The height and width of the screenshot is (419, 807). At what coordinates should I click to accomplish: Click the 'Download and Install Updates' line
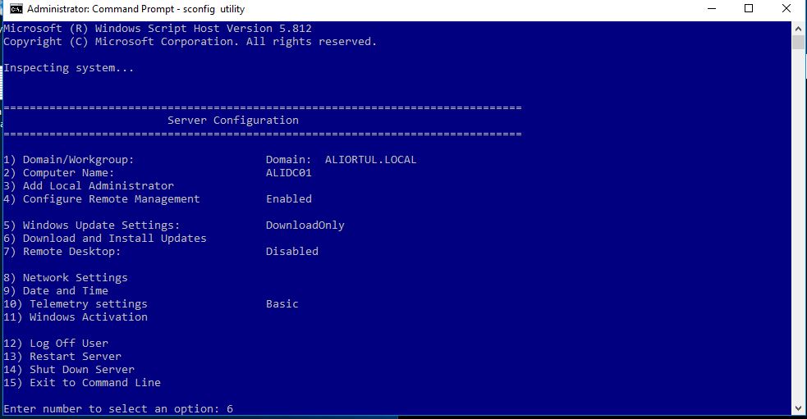[x=105, y=239]
